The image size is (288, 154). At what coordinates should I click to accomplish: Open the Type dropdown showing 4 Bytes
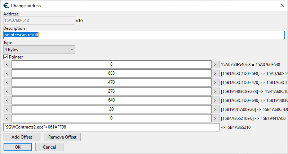point(39,49)
